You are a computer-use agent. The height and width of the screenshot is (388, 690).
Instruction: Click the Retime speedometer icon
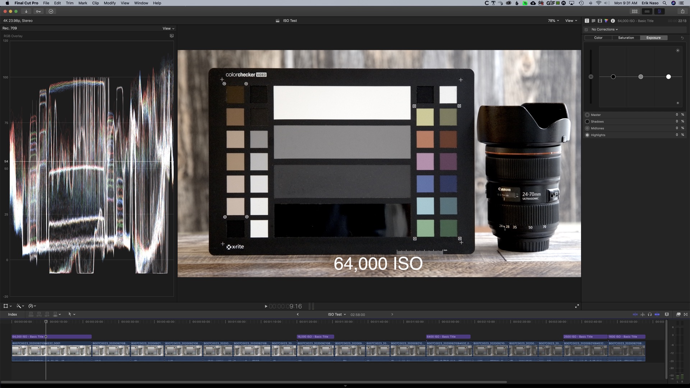click(x=31, y=306)
